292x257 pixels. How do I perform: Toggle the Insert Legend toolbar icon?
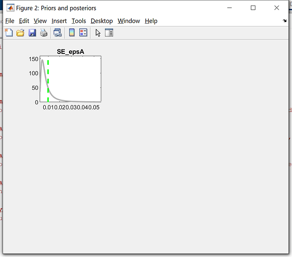[83, 33]
